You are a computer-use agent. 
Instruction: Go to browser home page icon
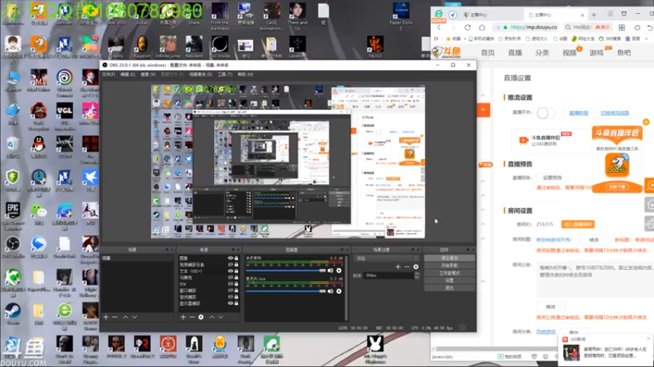tap(482, 28)
